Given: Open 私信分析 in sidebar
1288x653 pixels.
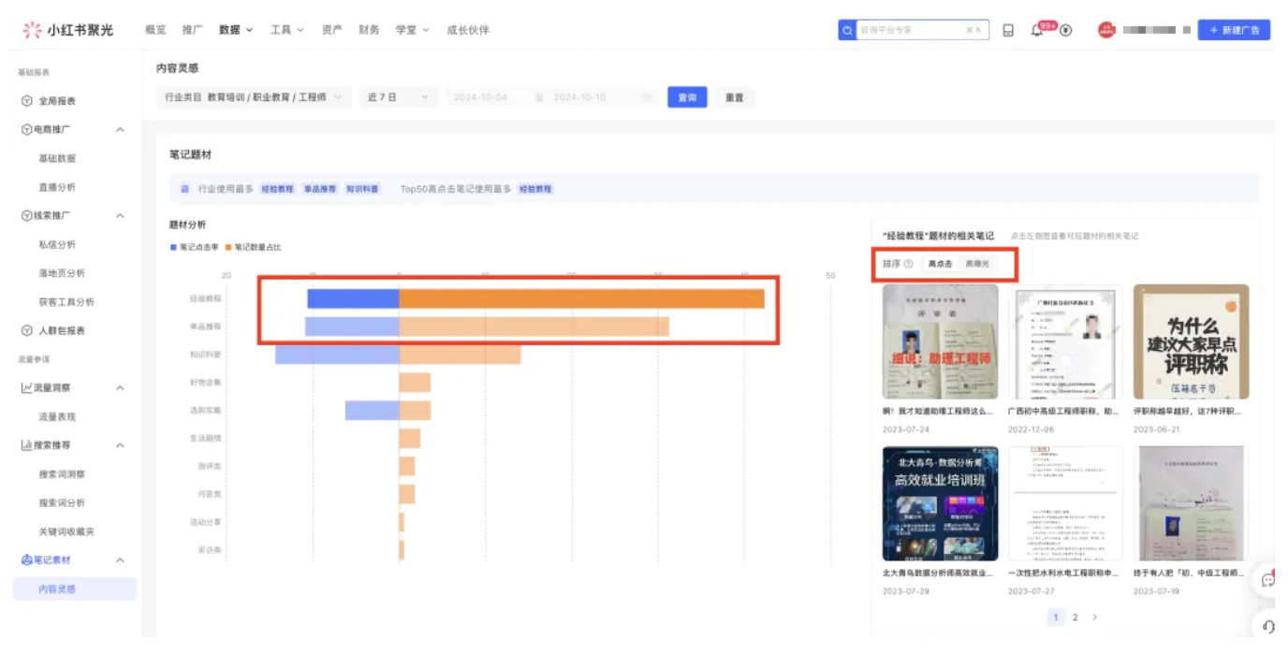Looking at the screenshot, I should (x=57, y=244).
